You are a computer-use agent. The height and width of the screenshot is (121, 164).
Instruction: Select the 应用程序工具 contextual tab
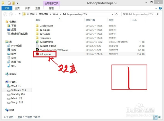(x=51, y=3)
